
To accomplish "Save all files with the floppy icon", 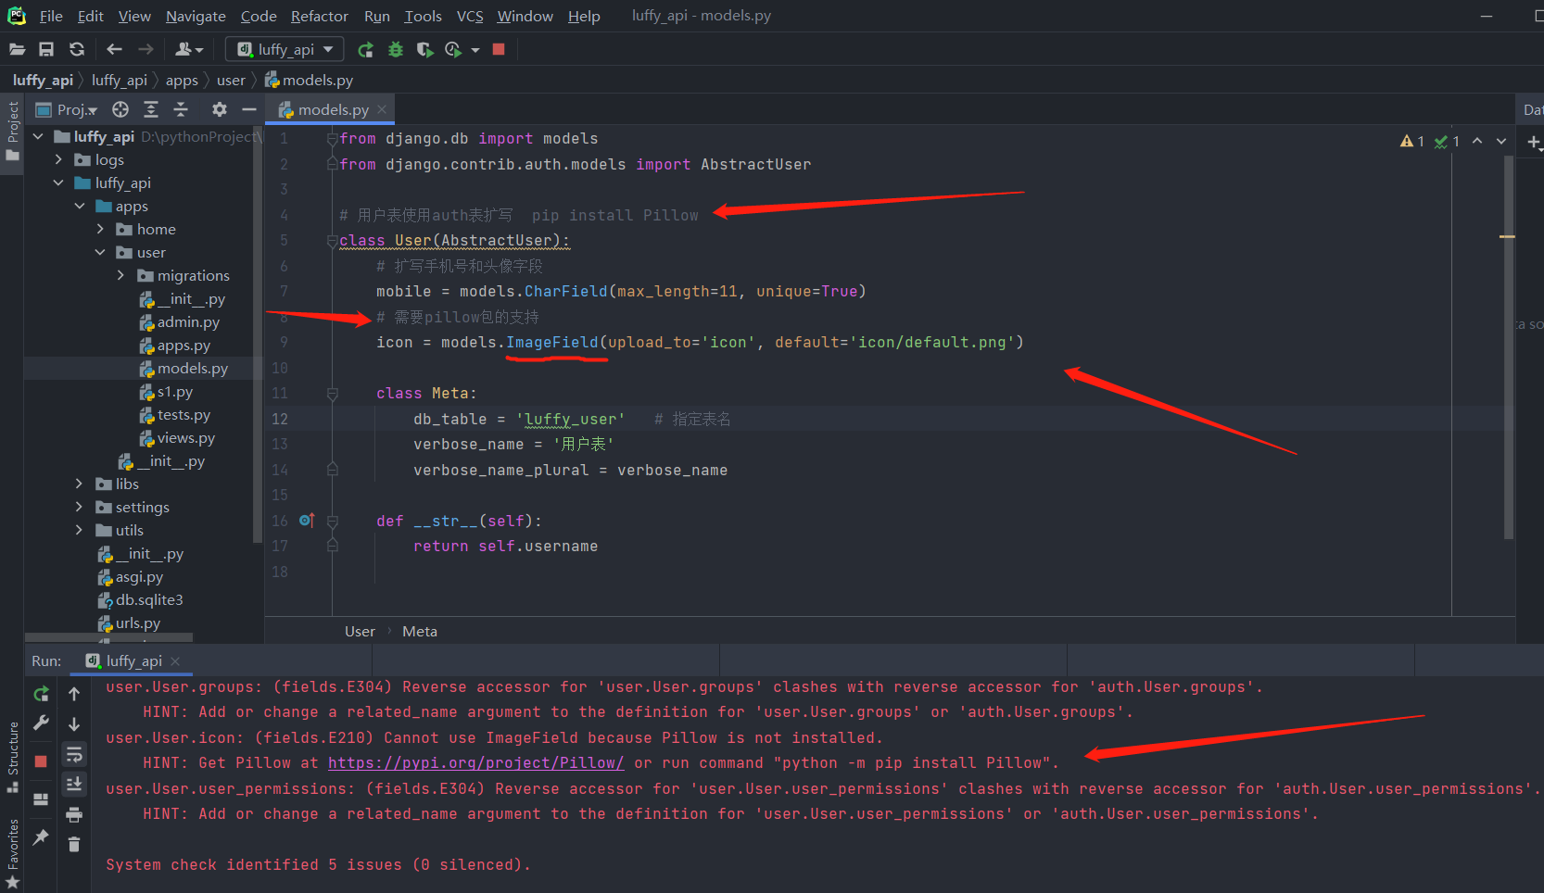I will click(46, 49).
